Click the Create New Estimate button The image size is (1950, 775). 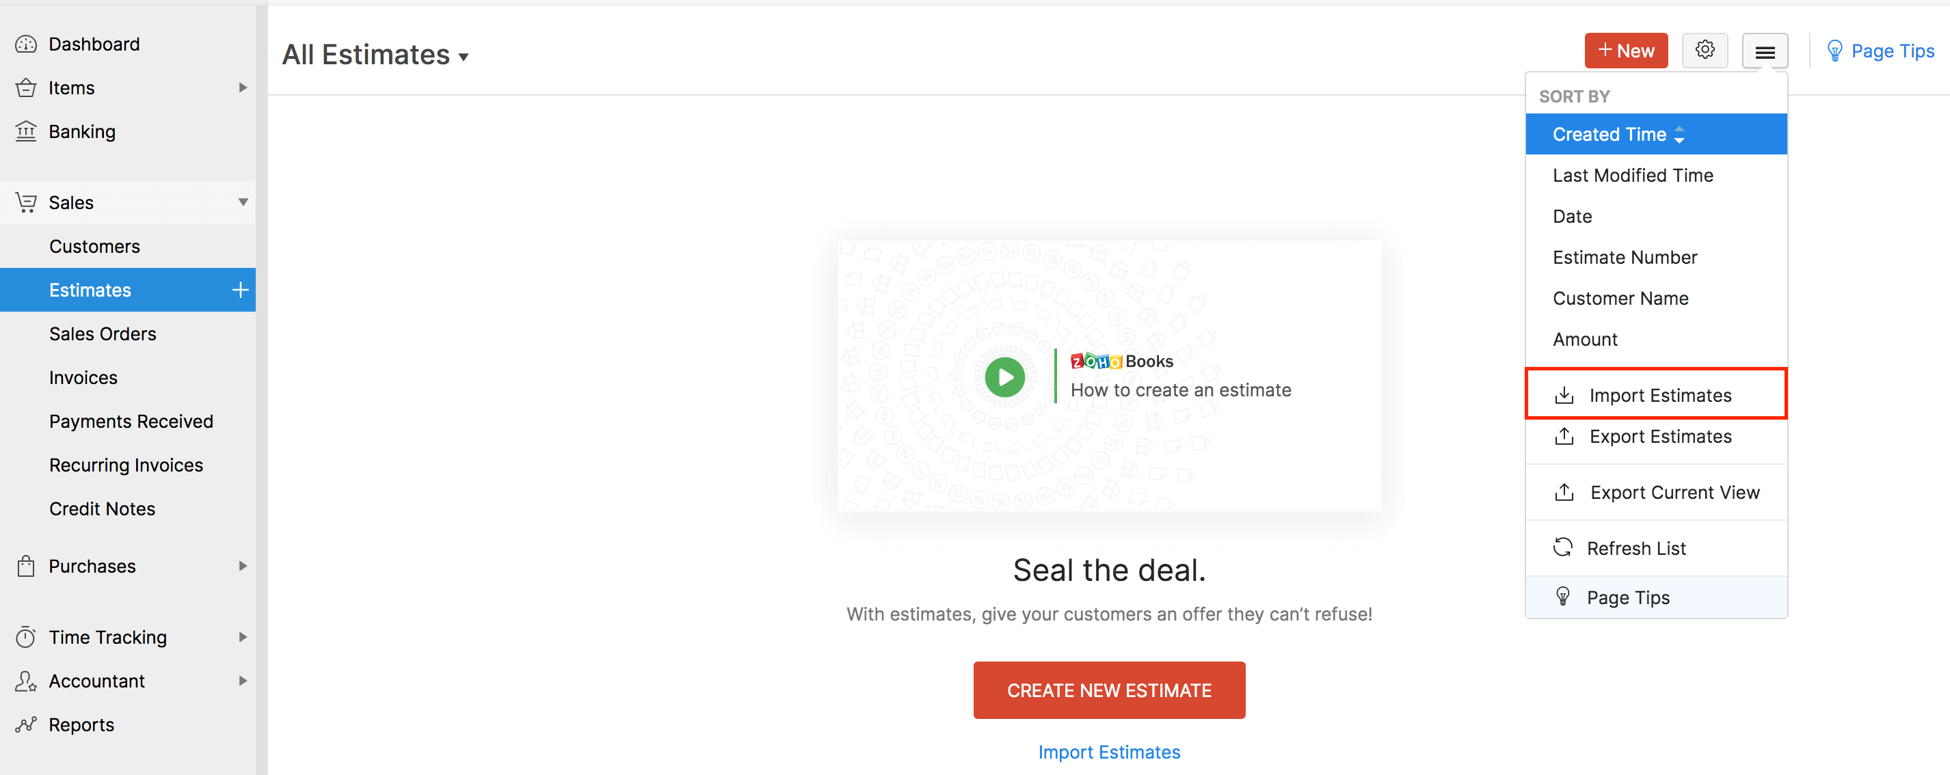(x=1109, y=690)
